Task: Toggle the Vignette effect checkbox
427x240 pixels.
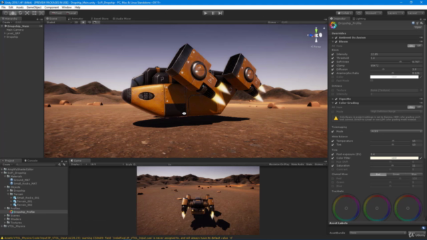Action: pos(336,99)
